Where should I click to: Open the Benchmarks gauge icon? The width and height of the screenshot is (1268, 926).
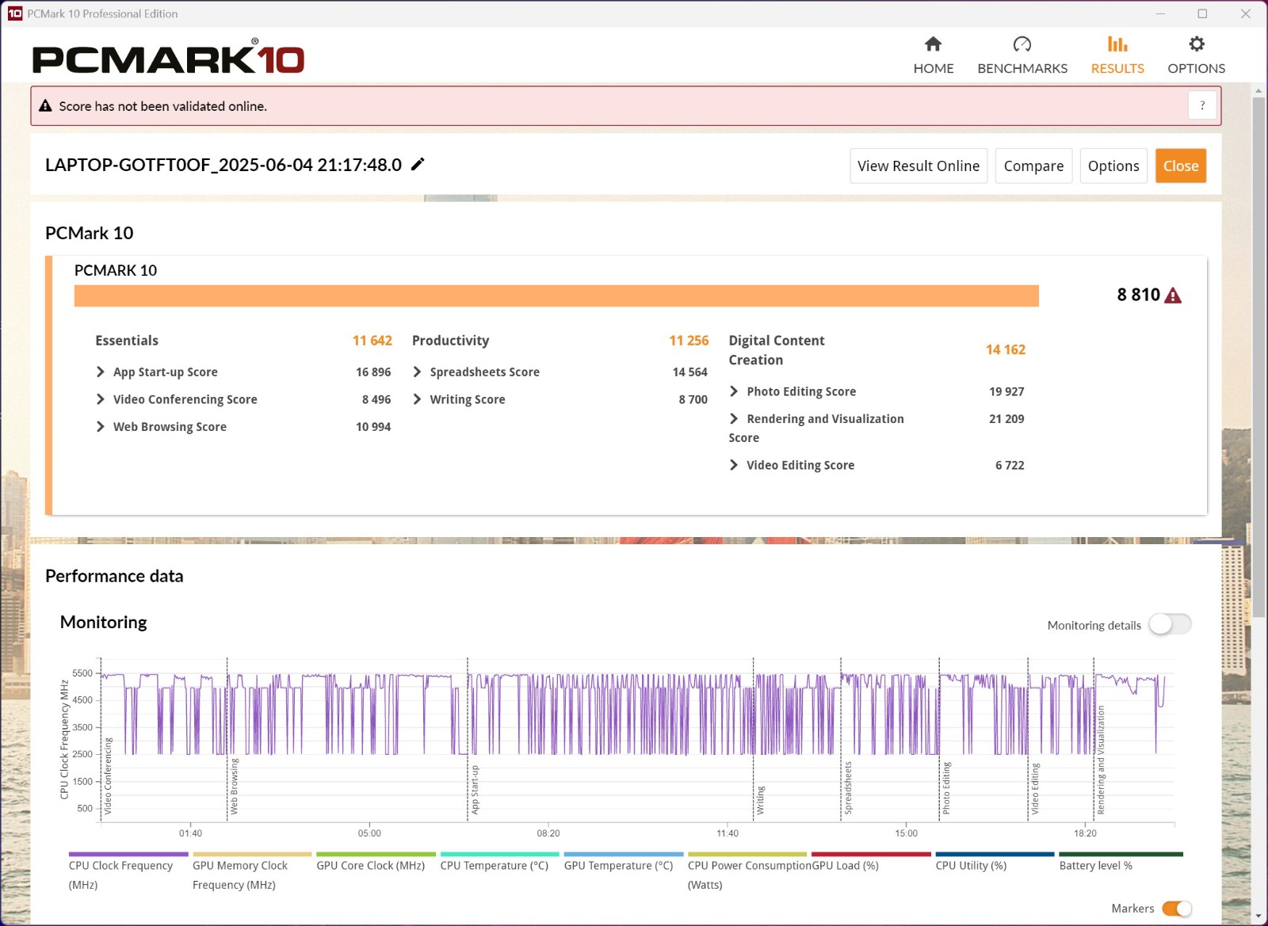1022,44
